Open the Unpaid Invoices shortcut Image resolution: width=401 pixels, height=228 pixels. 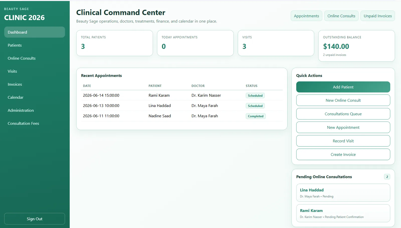pyautogui.click(x=378, y=16)
